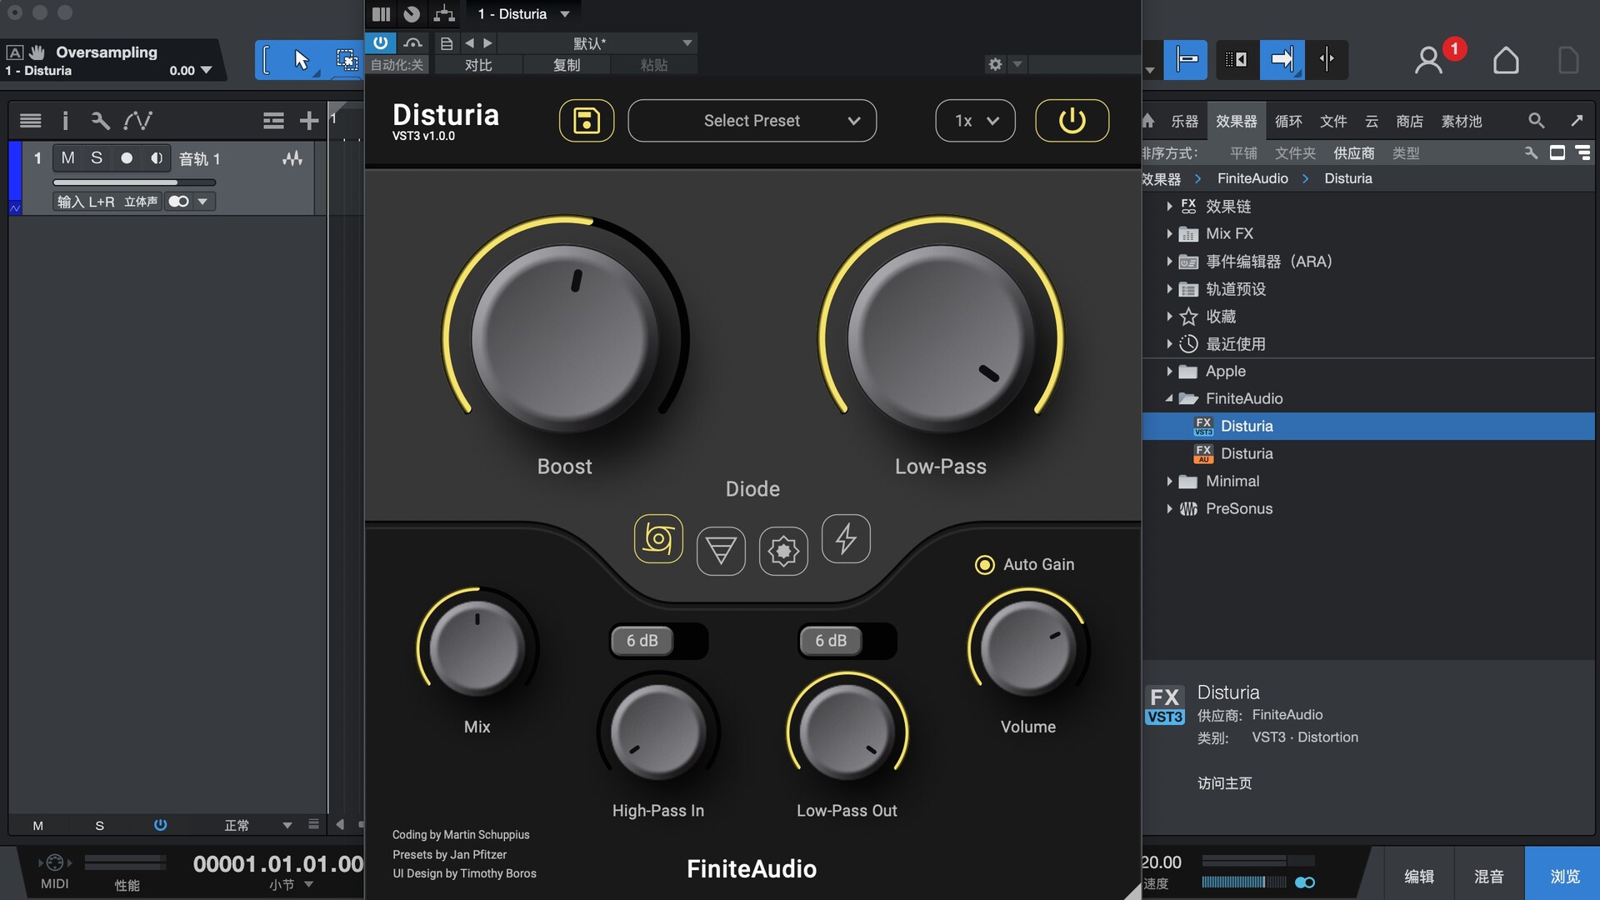Click the previous preset arrow
The image size is (1600, 900).
[469, 43]
